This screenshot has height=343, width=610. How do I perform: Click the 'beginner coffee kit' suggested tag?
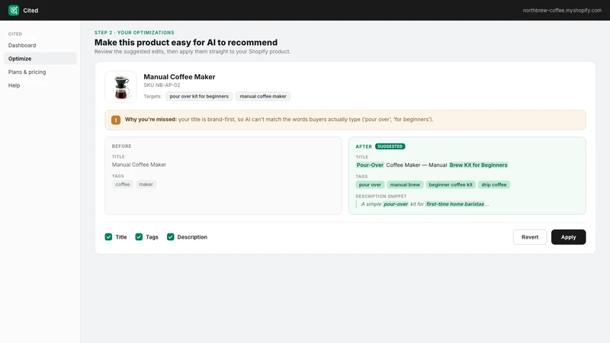coord(451,184)
